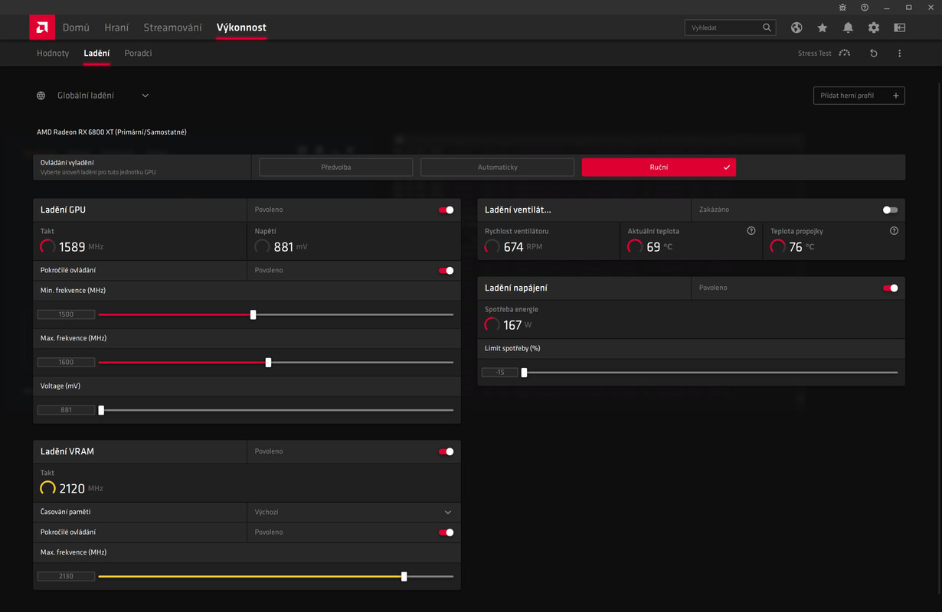Open the three-dot more options menu

899,54
